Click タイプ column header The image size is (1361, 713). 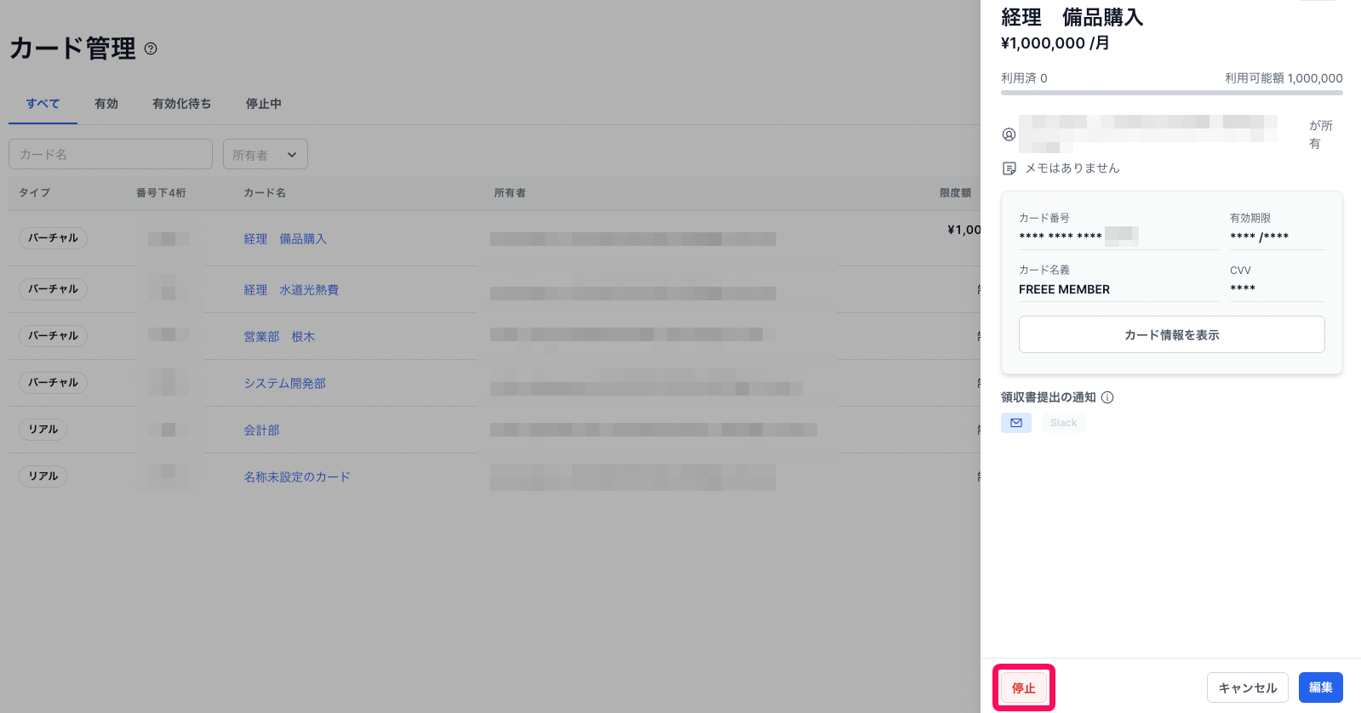point(35,193)
